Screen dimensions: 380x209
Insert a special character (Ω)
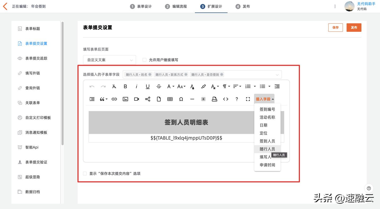181,99
